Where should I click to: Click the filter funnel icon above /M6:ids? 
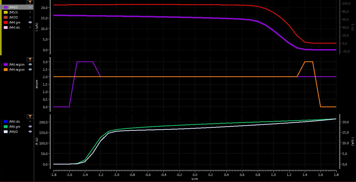coord(30,117)
